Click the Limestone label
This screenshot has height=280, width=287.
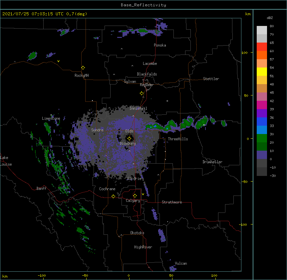(51, 118)
